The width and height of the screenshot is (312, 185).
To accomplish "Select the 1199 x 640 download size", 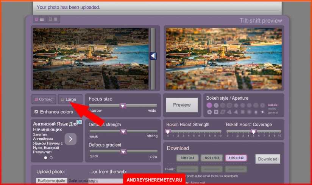I will coord(236,158).
